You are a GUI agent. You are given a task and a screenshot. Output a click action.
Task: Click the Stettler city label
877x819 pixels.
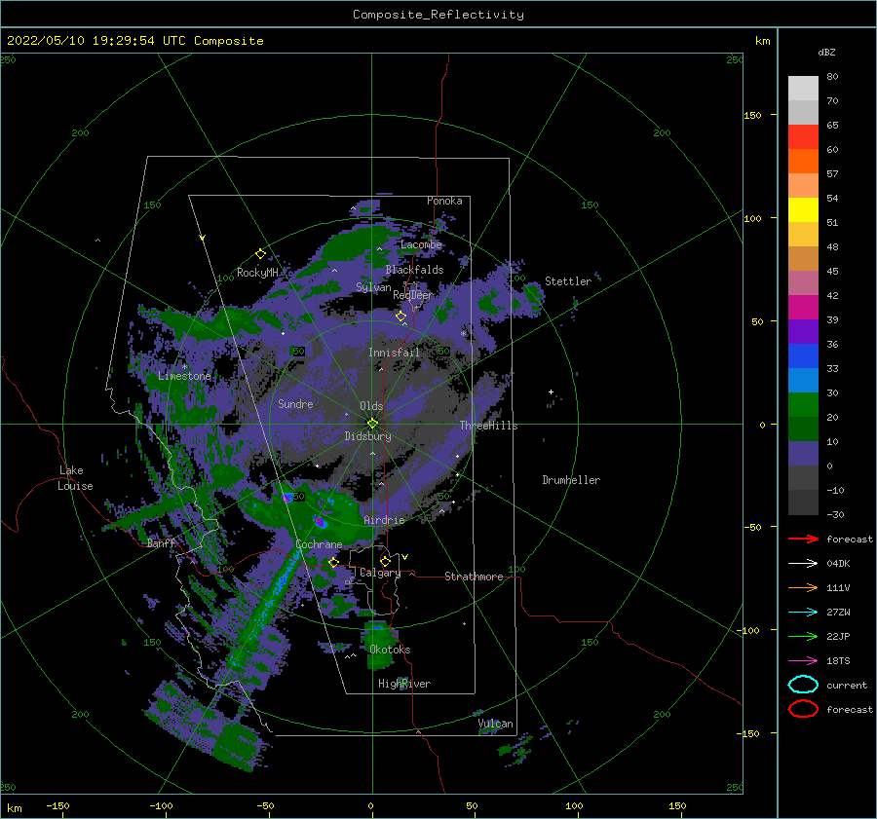[x=568, y=281]
